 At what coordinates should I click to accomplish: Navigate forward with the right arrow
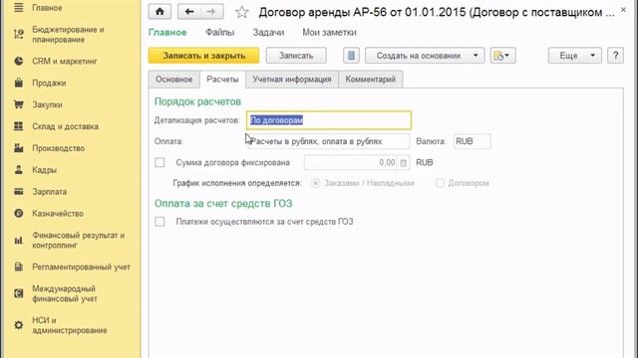pyautogui.click(x=211, y=12)
